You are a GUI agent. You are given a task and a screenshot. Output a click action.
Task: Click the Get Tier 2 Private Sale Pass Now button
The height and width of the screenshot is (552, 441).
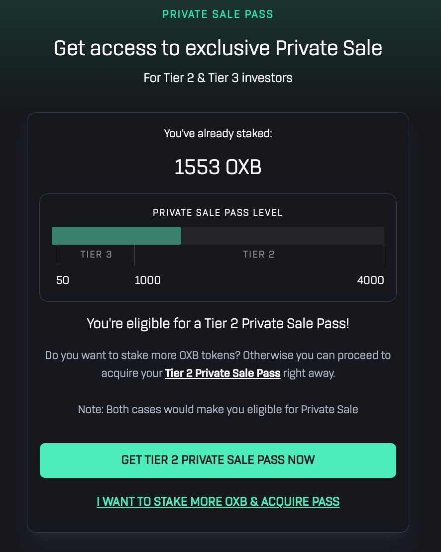tap(218, 460)
